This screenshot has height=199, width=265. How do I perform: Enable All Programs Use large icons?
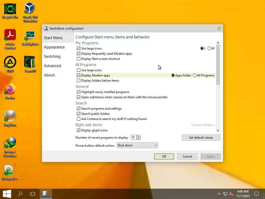[78, 70]
